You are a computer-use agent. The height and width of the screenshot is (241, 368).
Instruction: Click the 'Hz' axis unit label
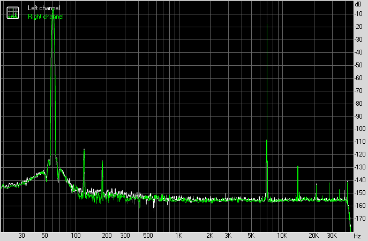(x=357, y=236)
